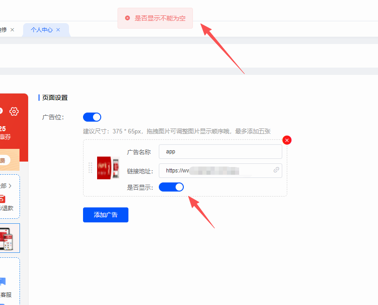The width and height of the screenshot is (378, 305).
Task: Click the 页面设置 section heading
Action: pos(55,98)
